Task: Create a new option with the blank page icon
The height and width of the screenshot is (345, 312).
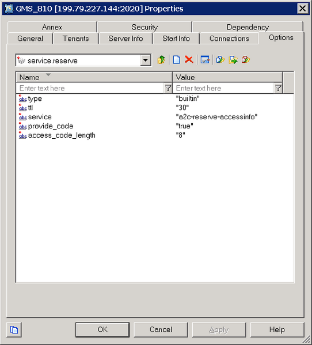Action: 176,60
